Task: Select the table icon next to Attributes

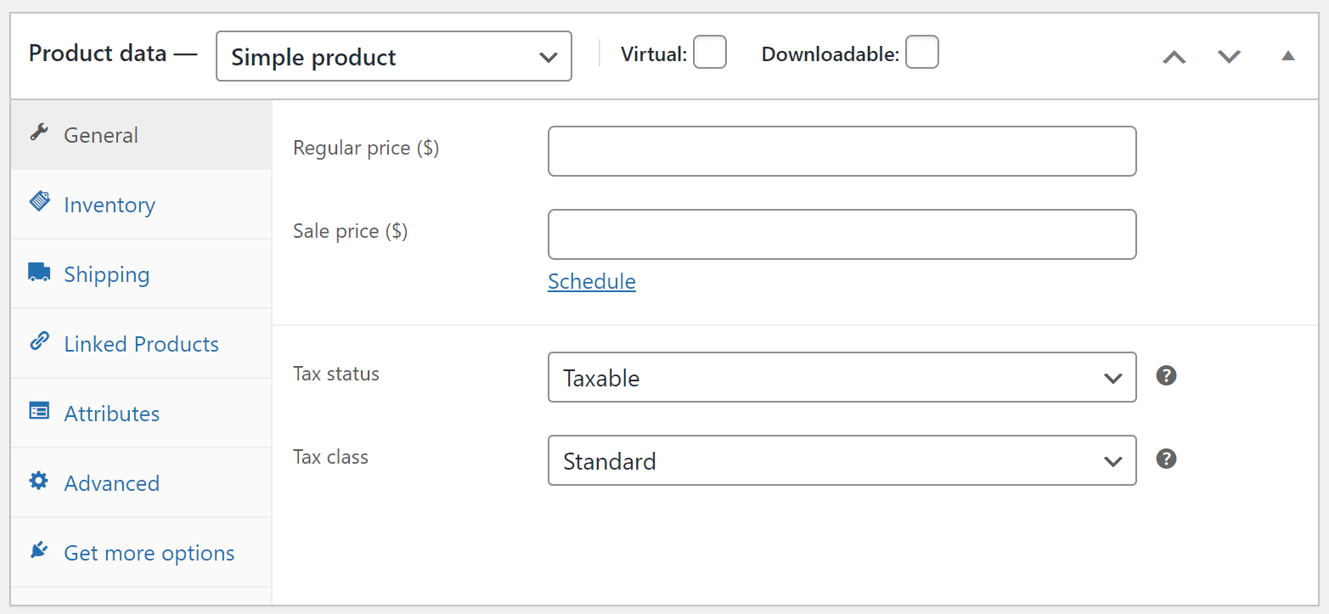Action: (x=37, y=410)
